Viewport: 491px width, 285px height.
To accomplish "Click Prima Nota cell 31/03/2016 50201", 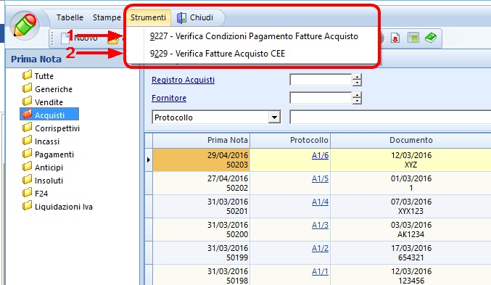I will 201,207.
